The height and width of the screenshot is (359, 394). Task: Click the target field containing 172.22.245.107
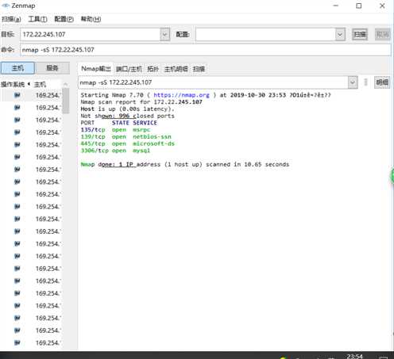[x=91, y=34]
